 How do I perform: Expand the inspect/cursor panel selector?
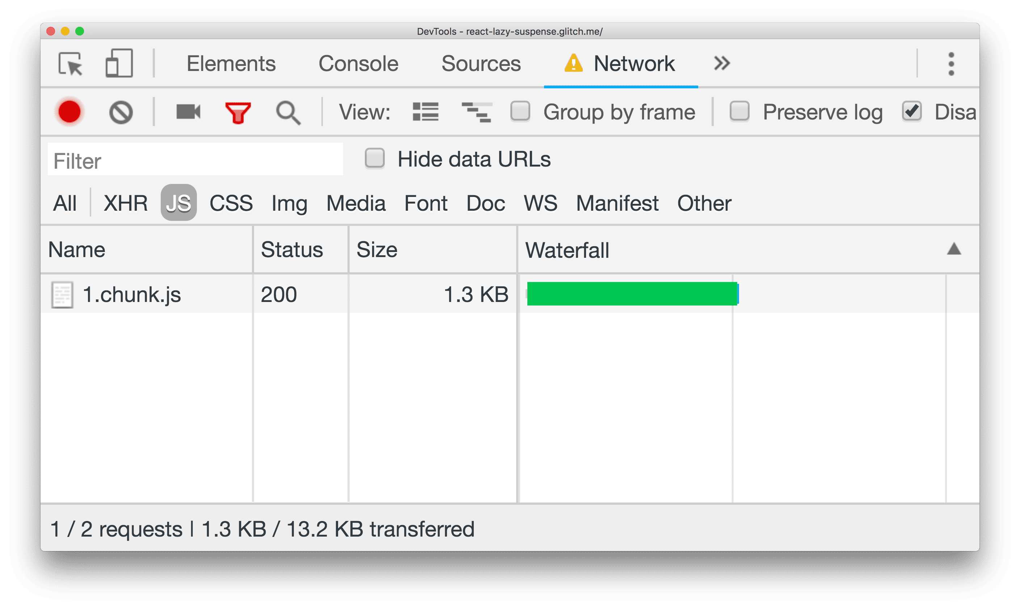pos(70,63)
